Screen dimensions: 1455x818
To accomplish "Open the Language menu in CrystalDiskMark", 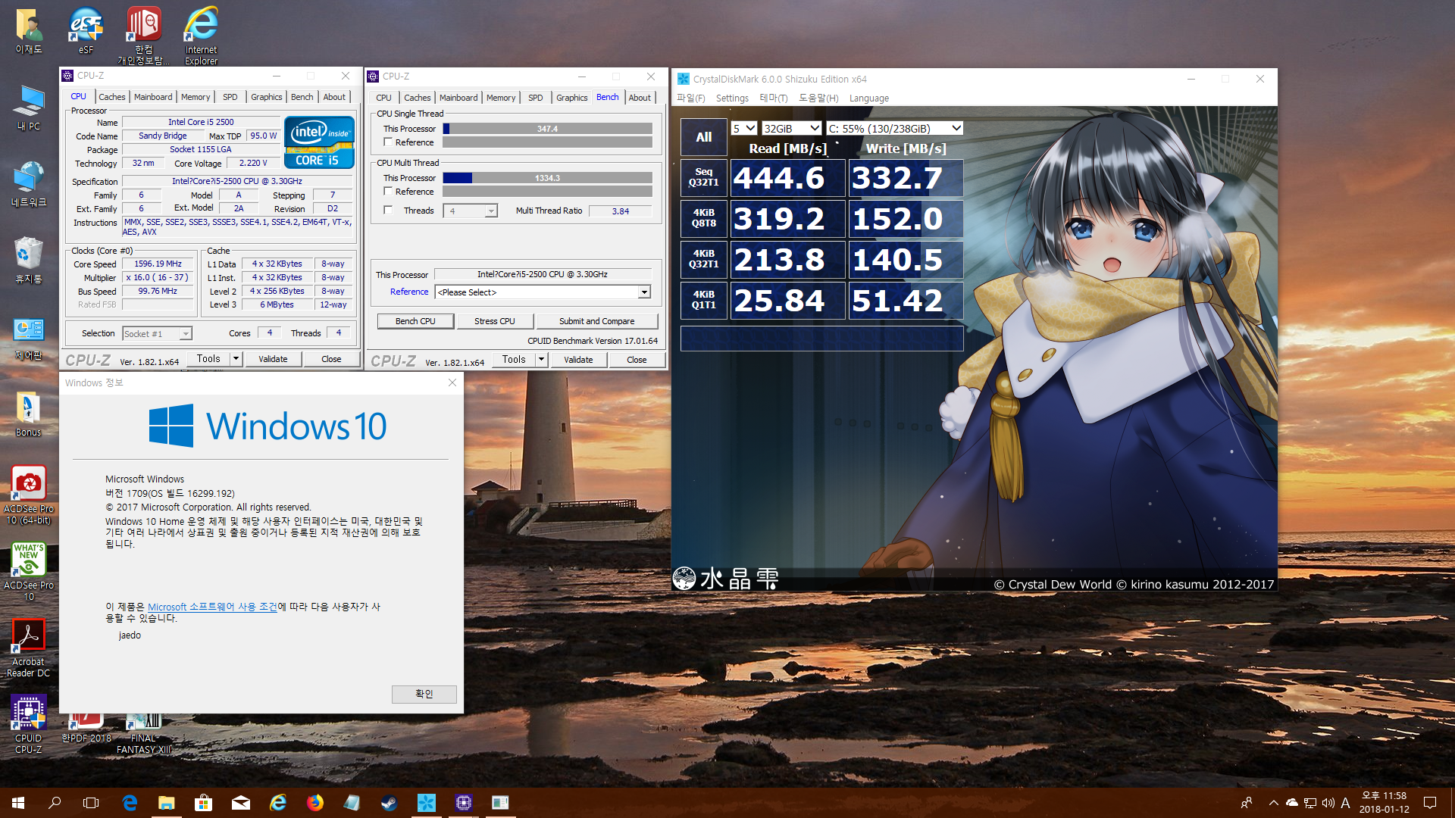I will [x=868, y=98].
